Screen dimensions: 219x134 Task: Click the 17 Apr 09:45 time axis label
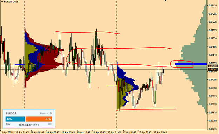[160, 132]
